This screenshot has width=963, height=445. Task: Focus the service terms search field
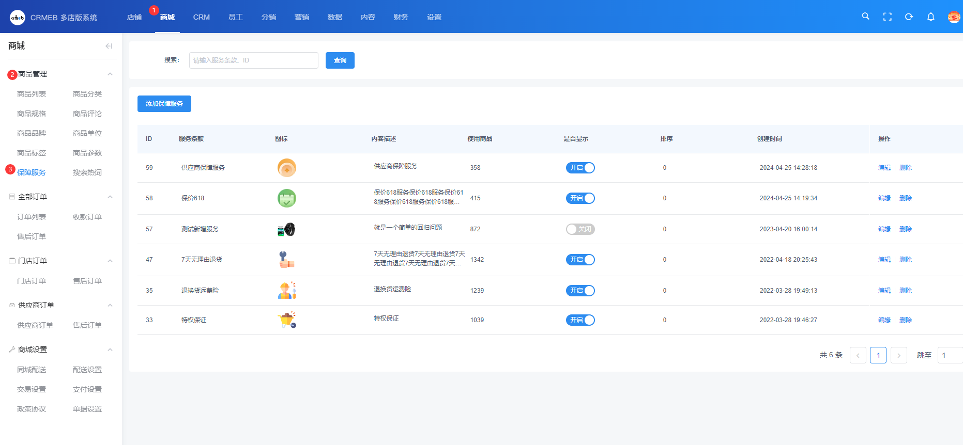tap(253, 60)
